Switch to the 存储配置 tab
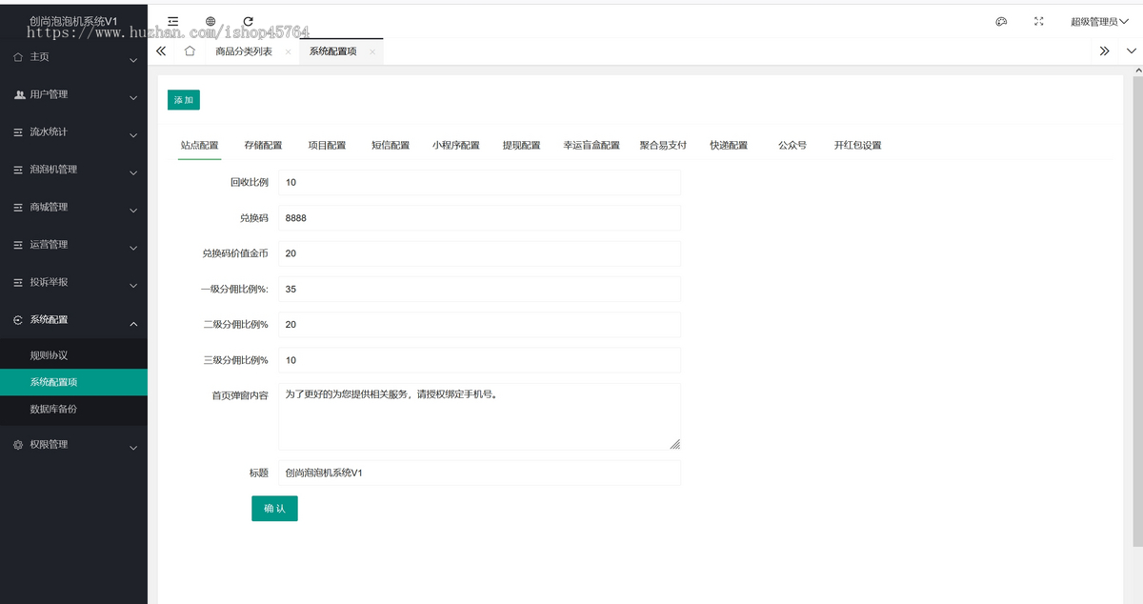 point(263,145)
